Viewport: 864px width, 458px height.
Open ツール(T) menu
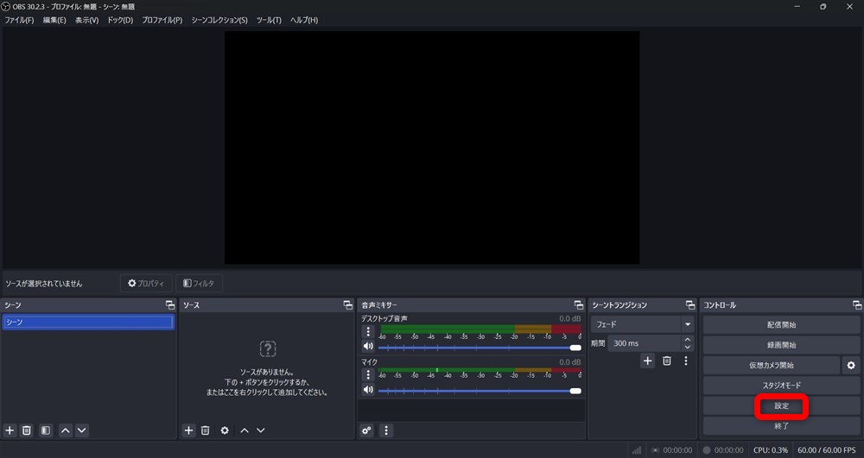[269, 20]
